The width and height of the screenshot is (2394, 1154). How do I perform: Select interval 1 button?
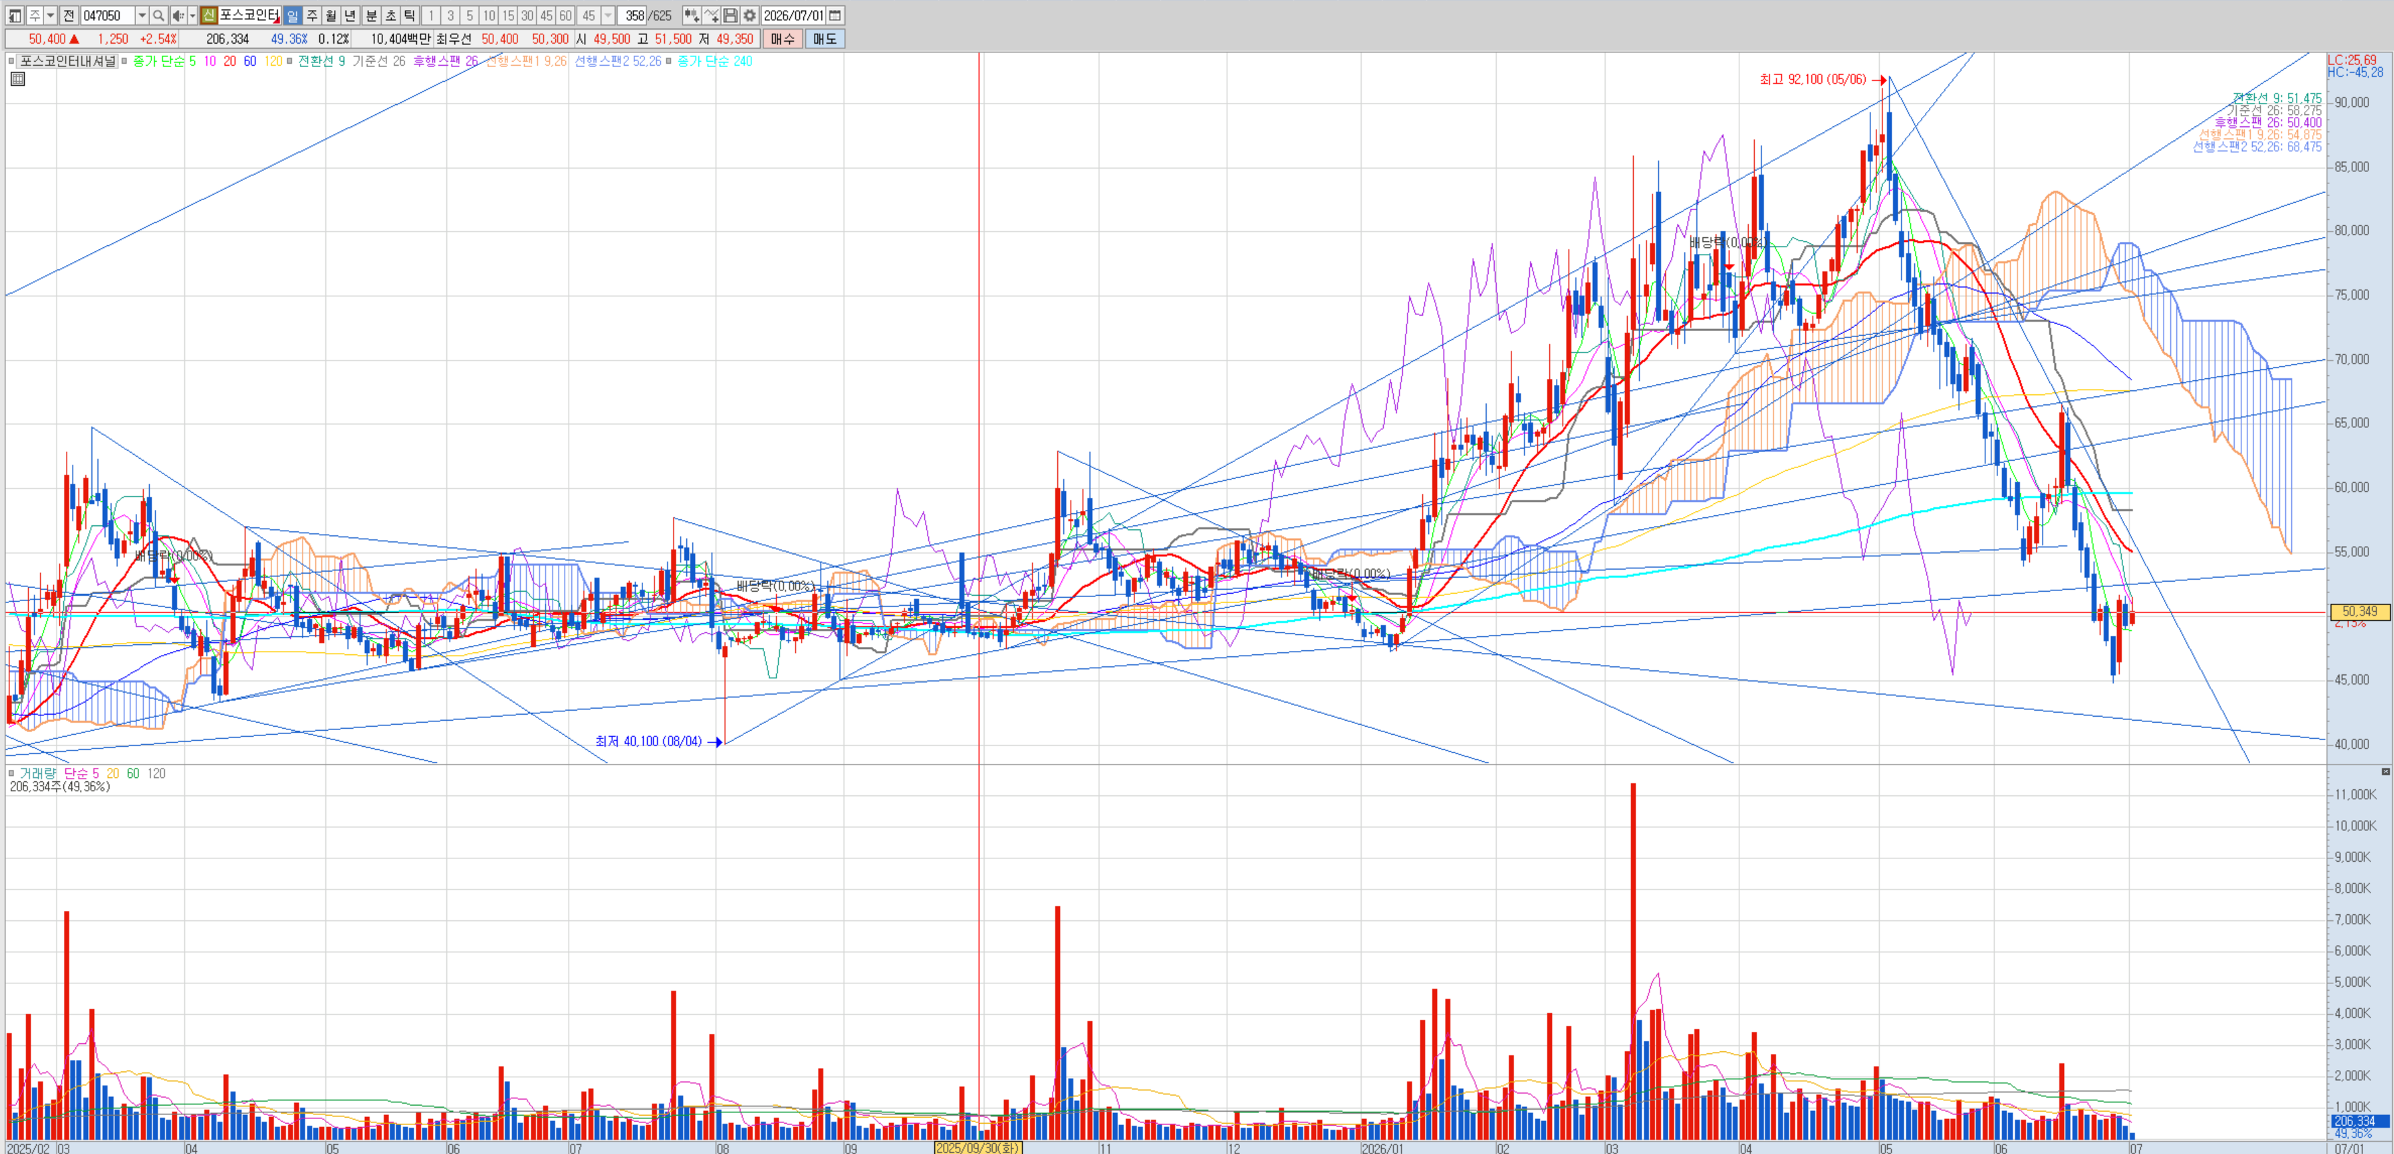coord(431,16)
